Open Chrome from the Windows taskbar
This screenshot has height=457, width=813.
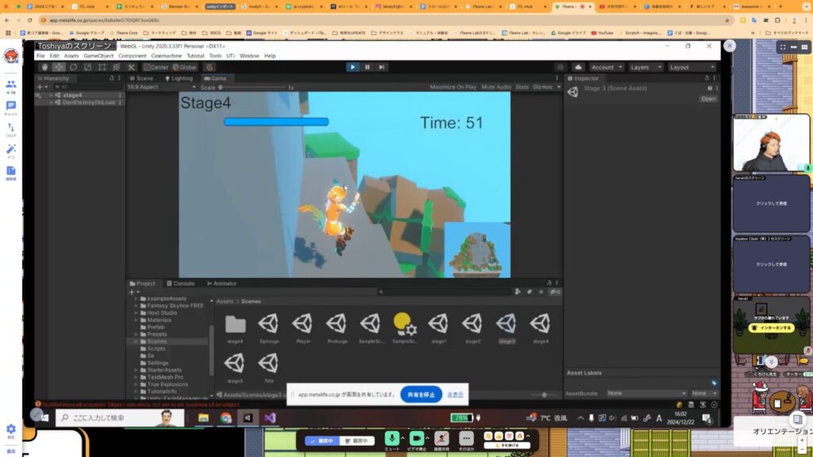click(225, 417)
